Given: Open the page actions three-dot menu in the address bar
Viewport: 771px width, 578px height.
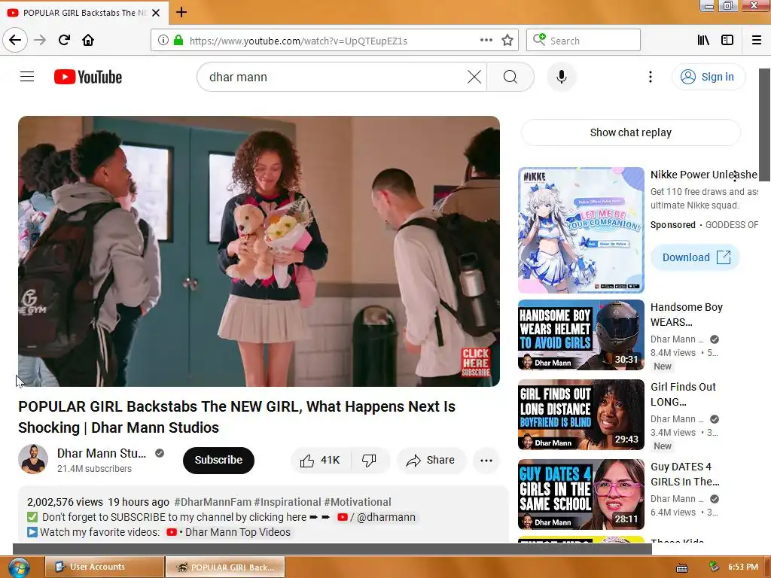Looking at the screenshot, I should point(486,41).
